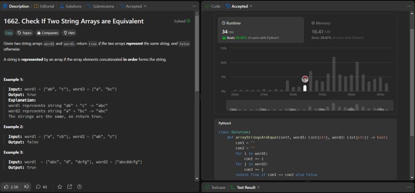Click the thumbs up like icon
Image resolution: width=415 pixels, height=193 pixels.
coord(7,187)
